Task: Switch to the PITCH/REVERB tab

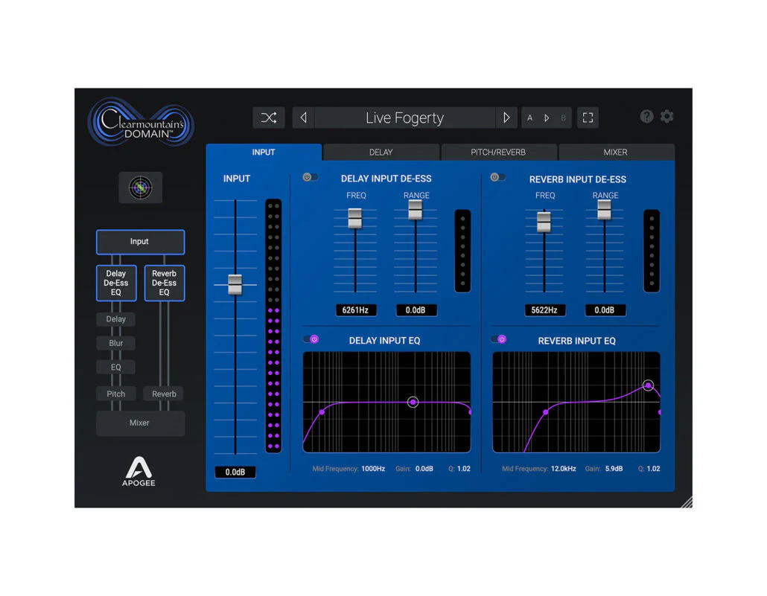Action: (x=498, y=152)
